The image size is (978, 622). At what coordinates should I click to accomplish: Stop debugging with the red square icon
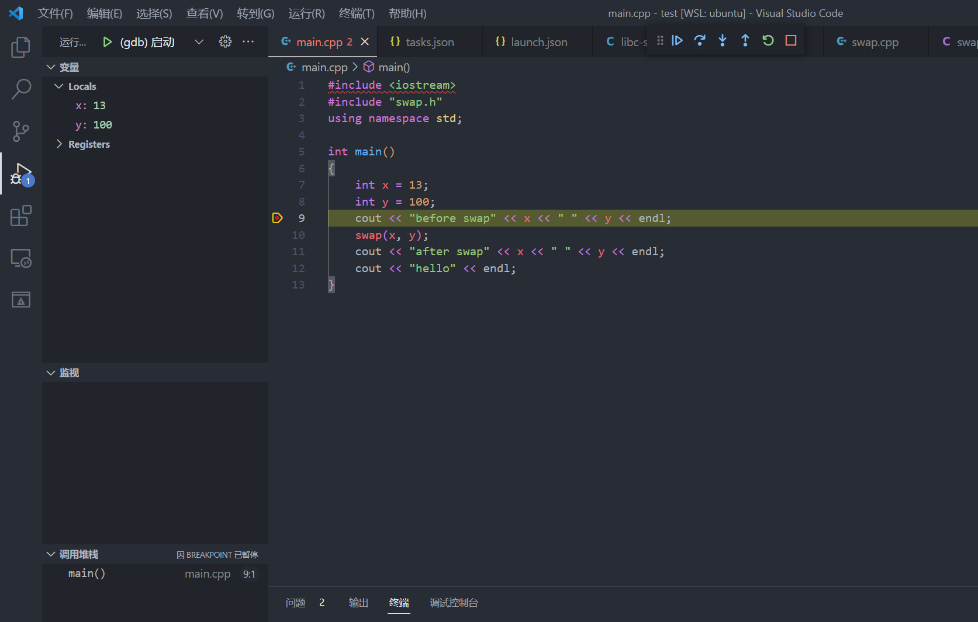click(x=790, y=41)
